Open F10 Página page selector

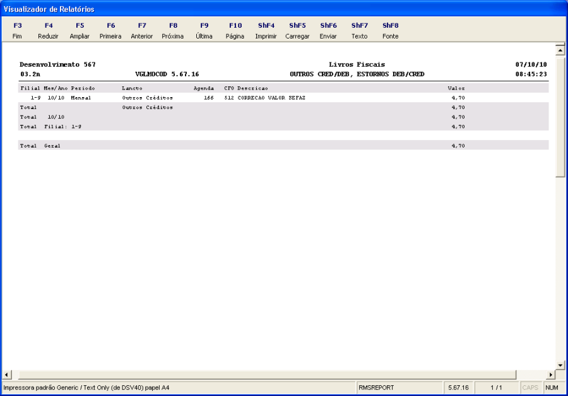[x=235, y=31]
